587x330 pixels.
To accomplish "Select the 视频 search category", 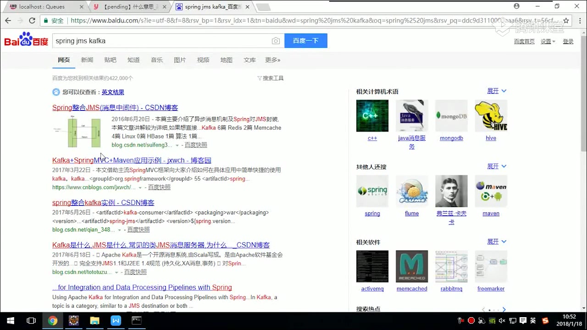I will coord(203,60).
